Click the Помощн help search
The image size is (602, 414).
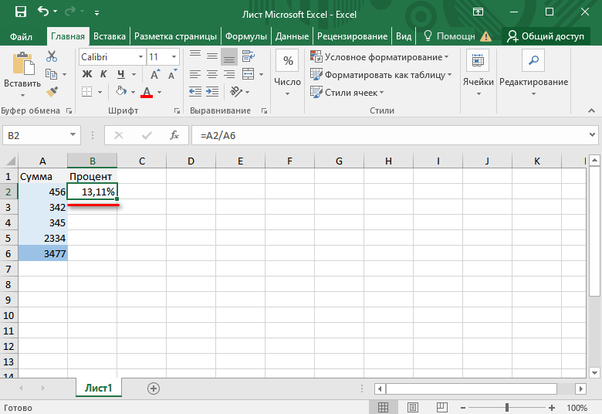[449, 36]
